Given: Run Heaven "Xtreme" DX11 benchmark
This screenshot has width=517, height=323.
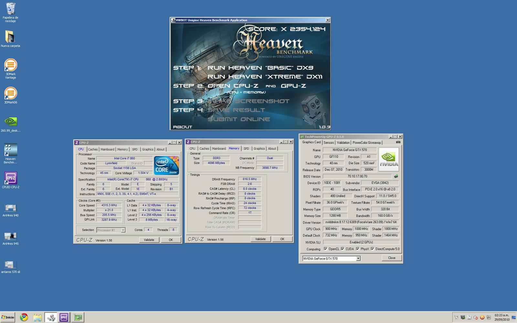Looking at the screenshot, I should coord(265,77).
